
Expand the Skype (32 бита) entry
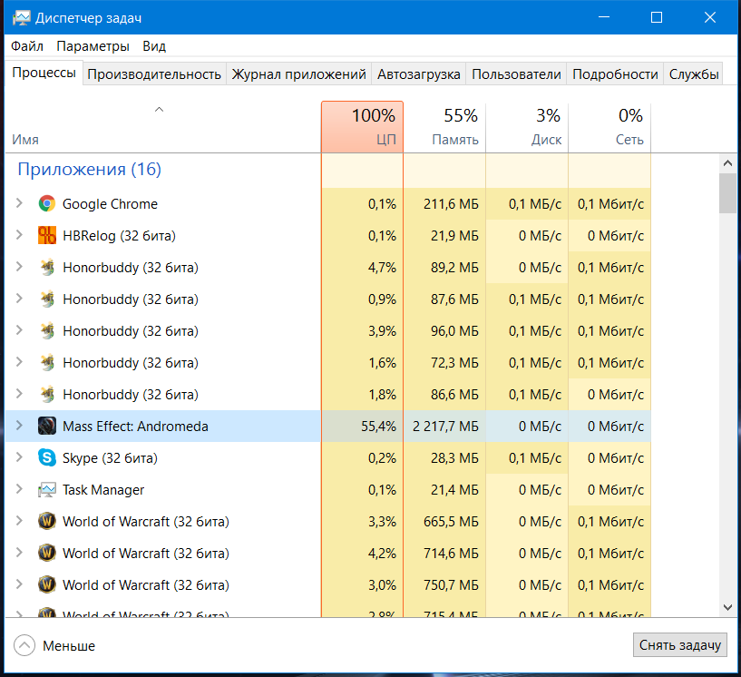point(19,457)
